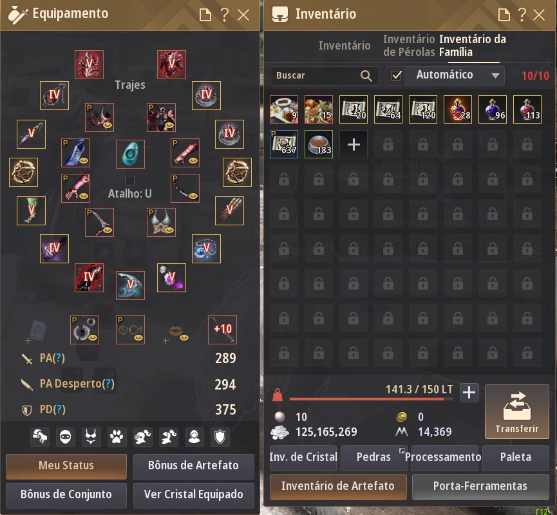Viewport: 557px width, 515px height.
Task: Toggle eye visibility on glasses costume slot
Action: (x=138, y=337)
